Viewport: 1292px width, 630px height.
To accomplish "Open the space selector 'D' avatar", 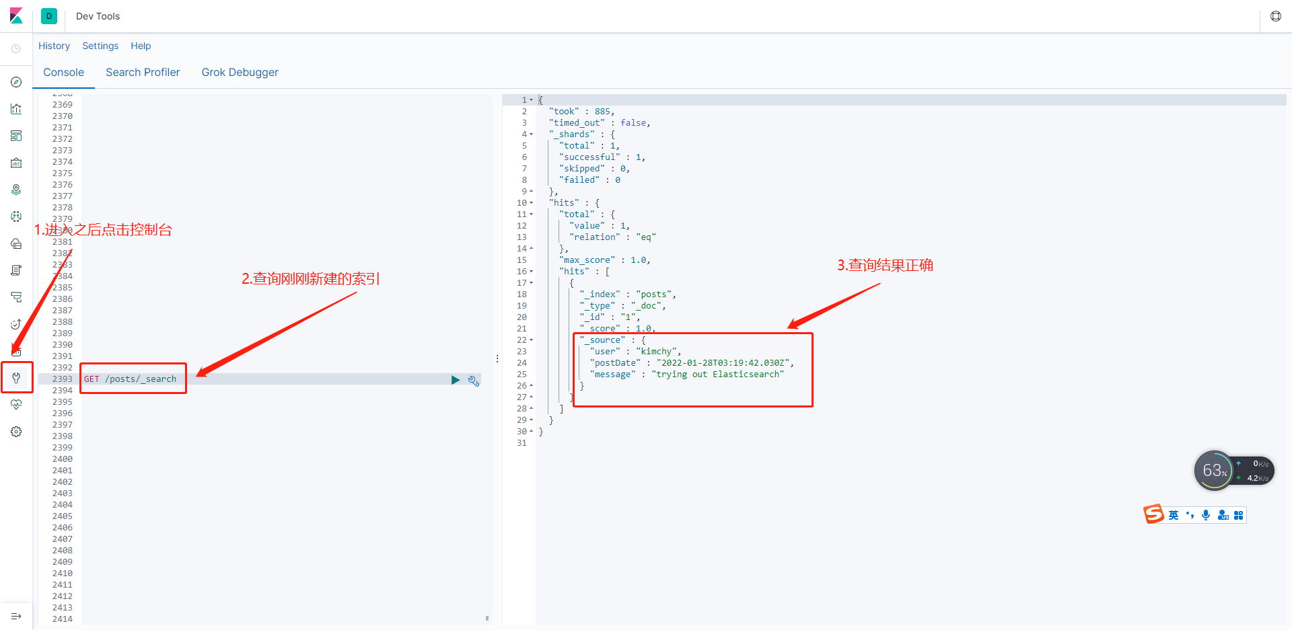I will coord(49,16).
